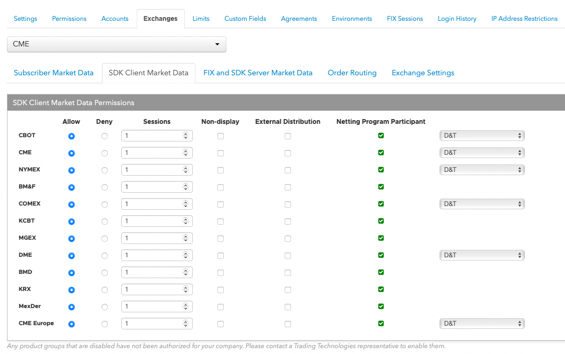Open the D&T dropdown for NYMEX
Image resolution: width=565 pixels, height=354 pixels.
(482, 170)
